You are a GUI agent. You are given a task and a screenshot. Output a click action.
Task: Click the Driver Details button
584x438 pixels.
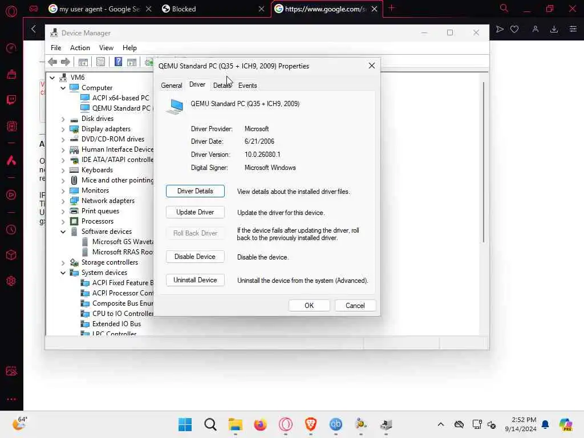(195, 191)
